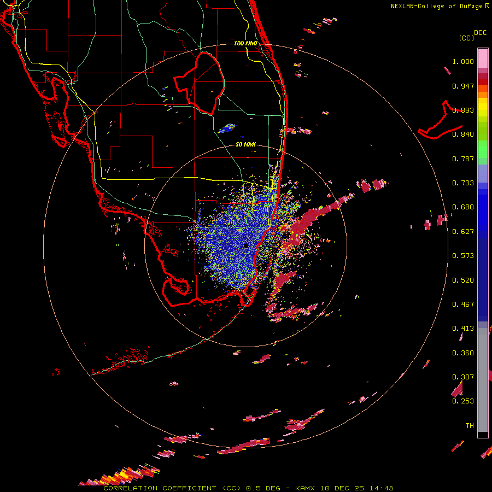
Task: Click the [CC] units label
Action: [467, 38]
